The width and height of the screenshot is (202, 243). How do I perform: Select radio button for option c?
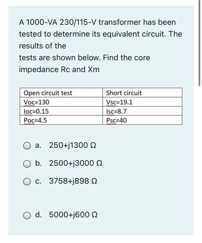click(27, 182)
